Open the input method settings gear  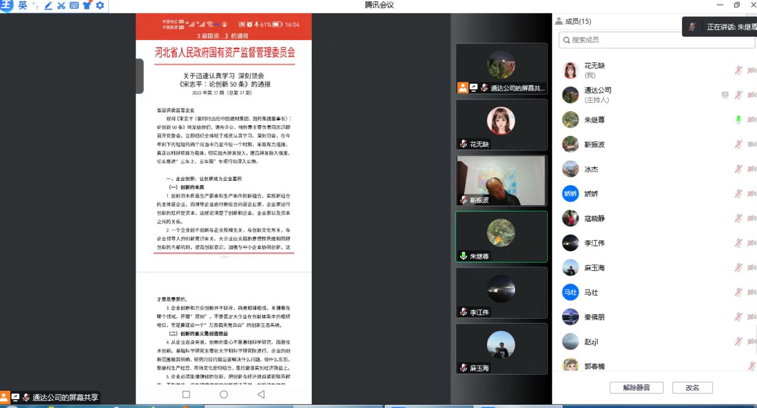tap(100, 6)
